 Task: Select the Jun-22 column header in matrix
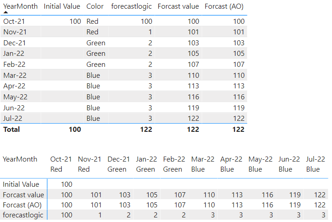tap(289, 159)
